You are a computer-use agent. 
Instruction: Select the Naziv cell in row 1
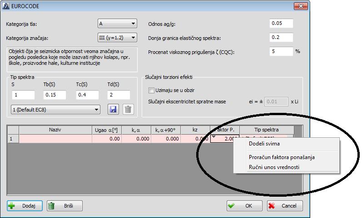point(55,139)
